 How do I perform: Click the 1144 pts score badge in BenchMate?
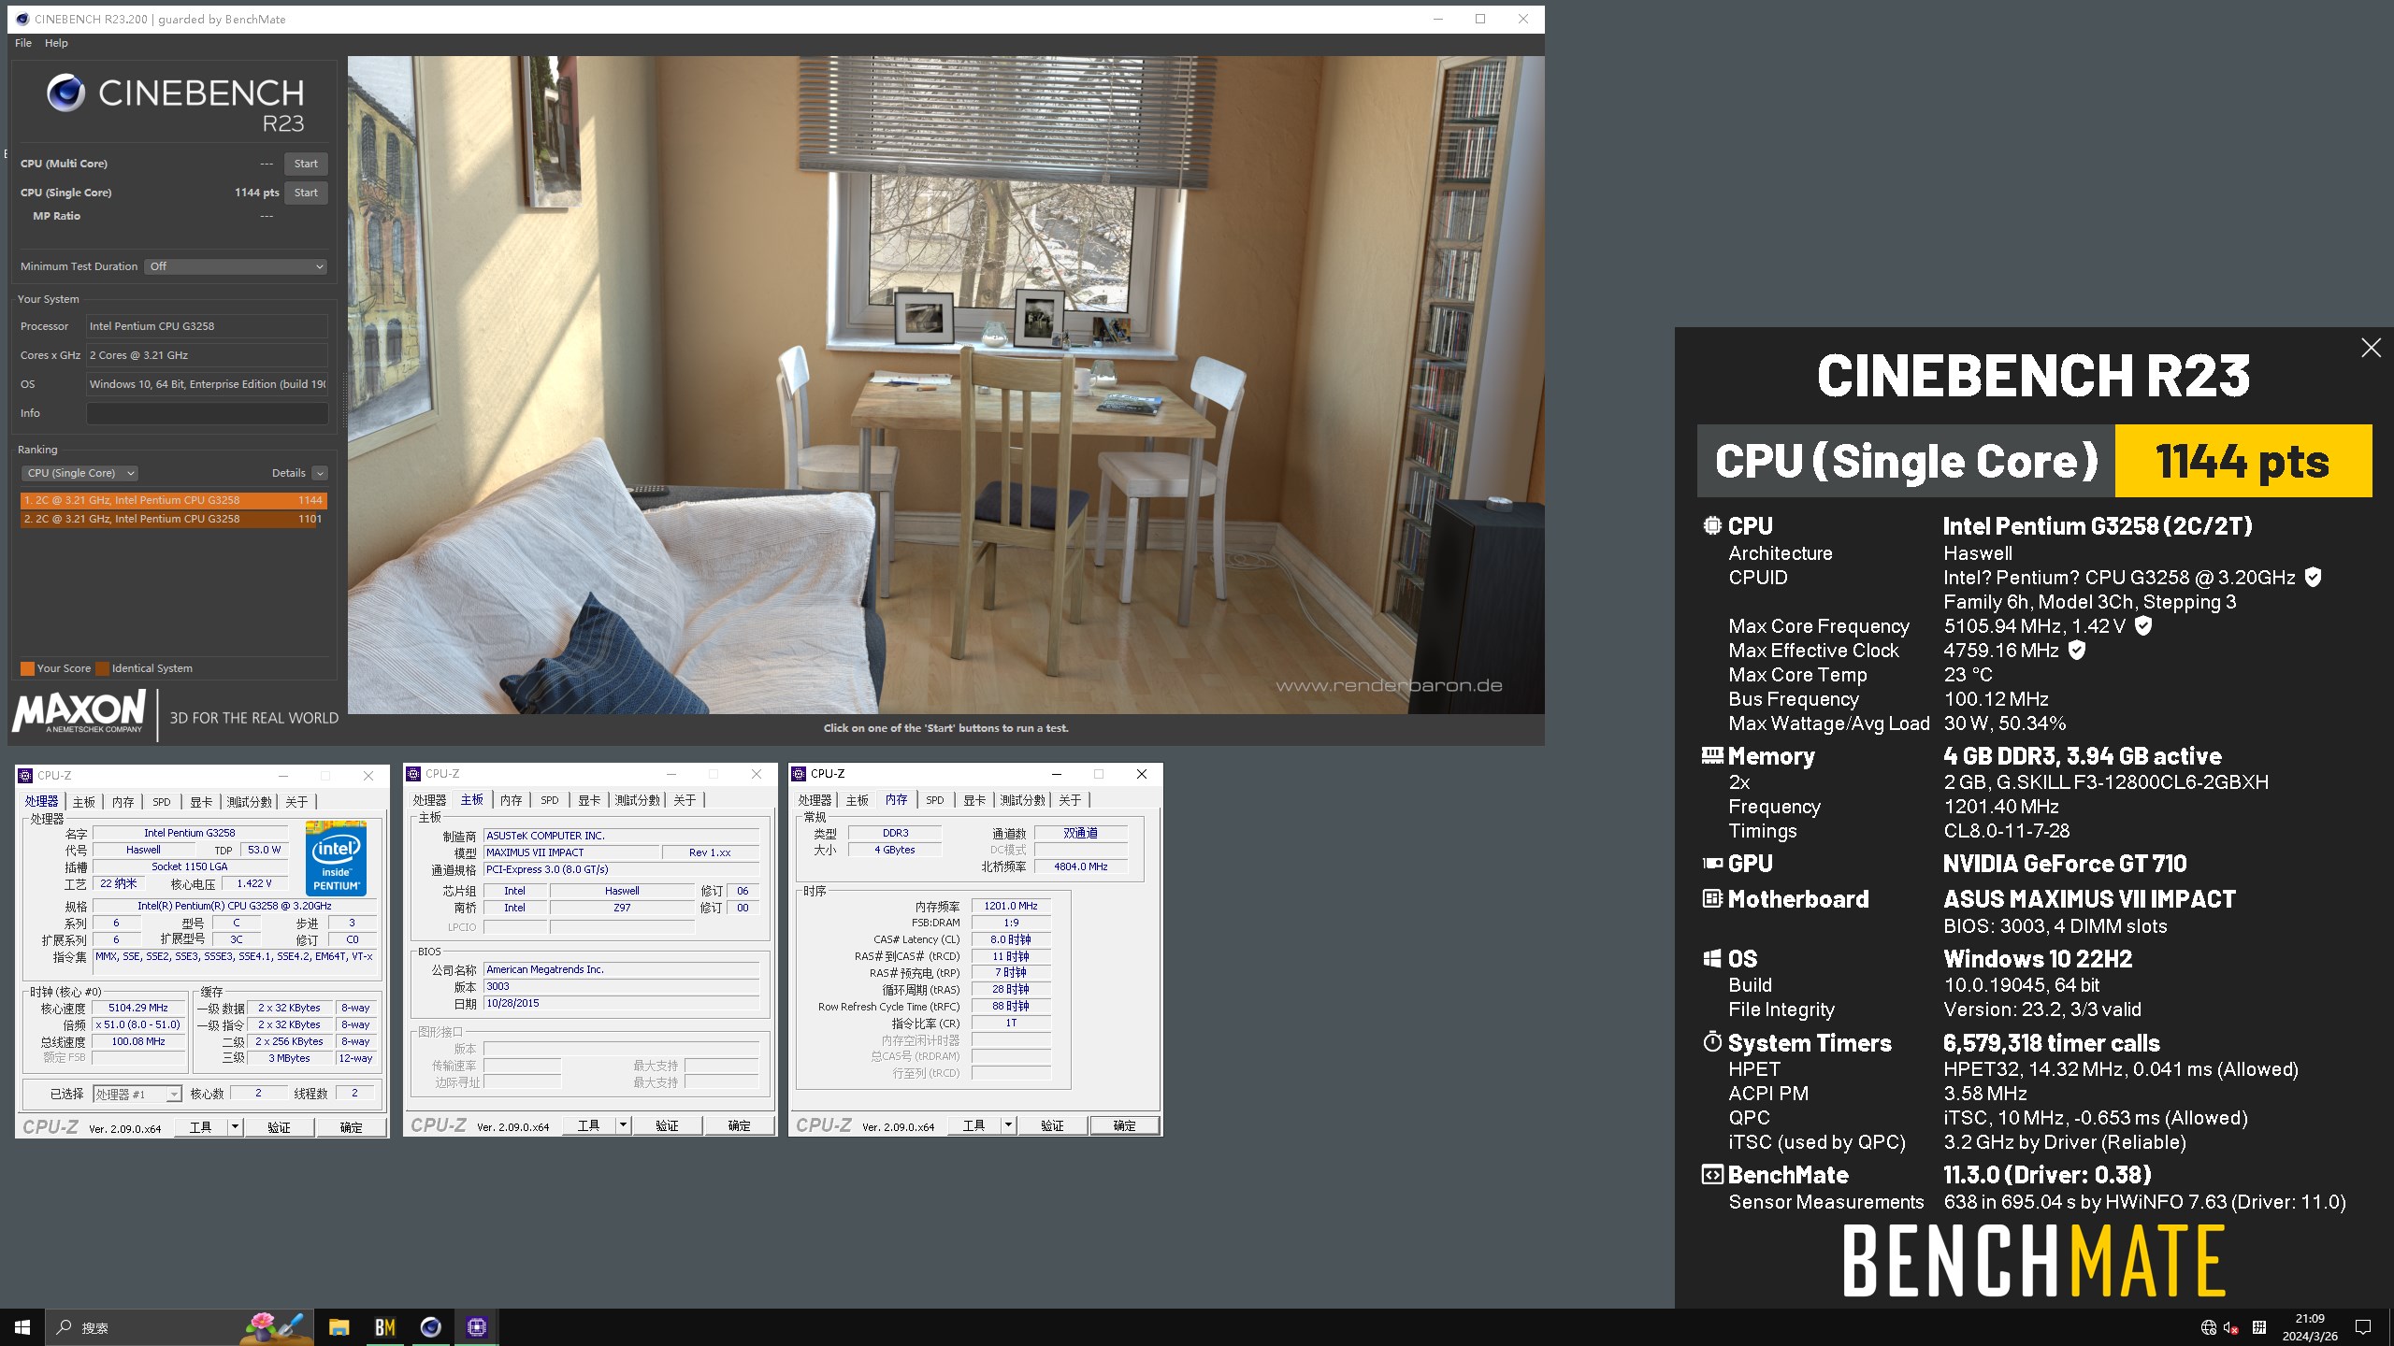click(x=2243, y=461)
